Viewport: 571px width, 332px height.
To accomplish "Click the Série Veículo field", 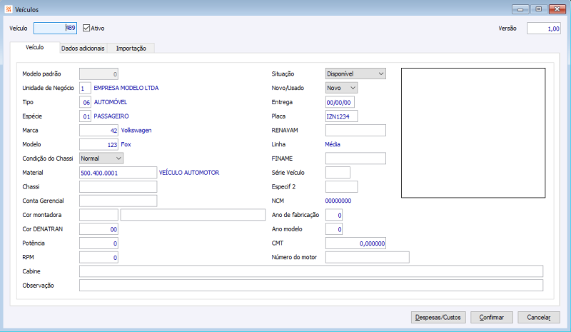I will 338,172.
